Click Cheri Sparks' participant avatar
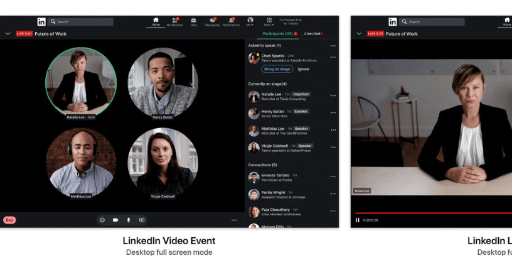 (x=253, y=58)
